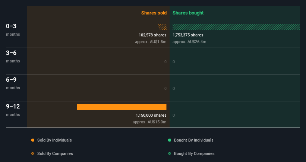The width and height of the screenshot is (306, 162).
Task: Click the 102,578 shares value
Action: click(x=152, y=35)
